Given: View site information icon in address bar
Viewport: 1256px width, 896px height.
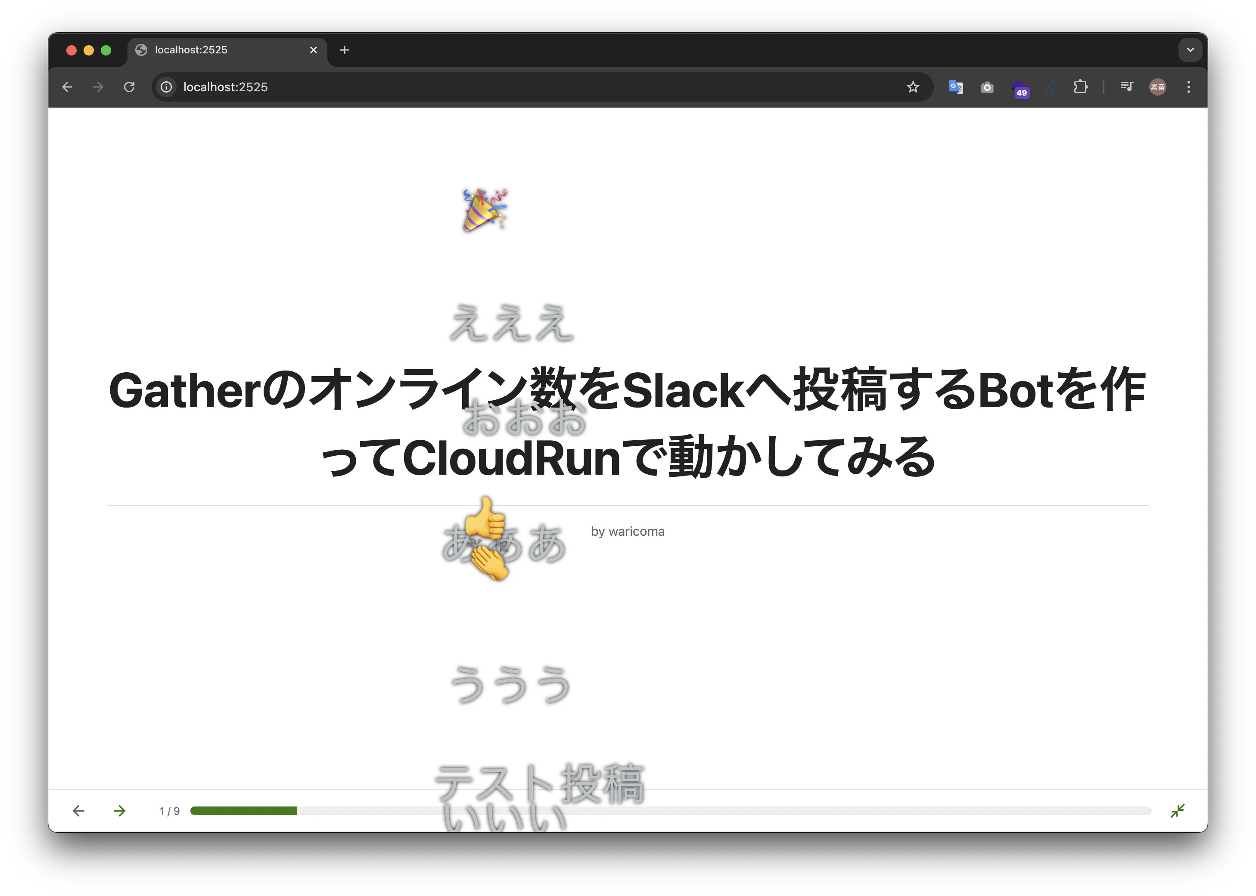Looking at the screenshot, I should pos(166,87).
